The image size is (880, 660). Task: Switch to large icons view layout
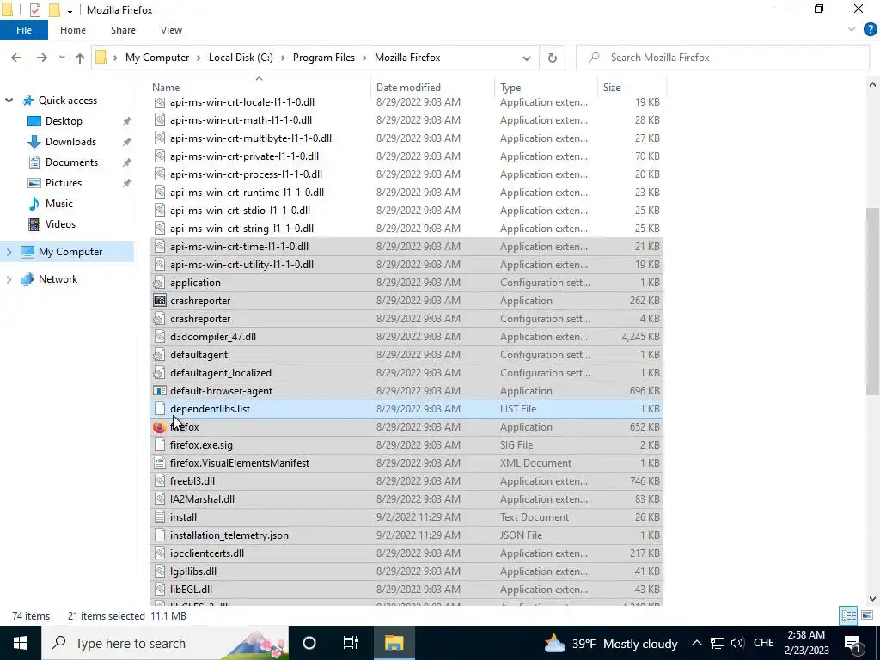coord(867,615)
